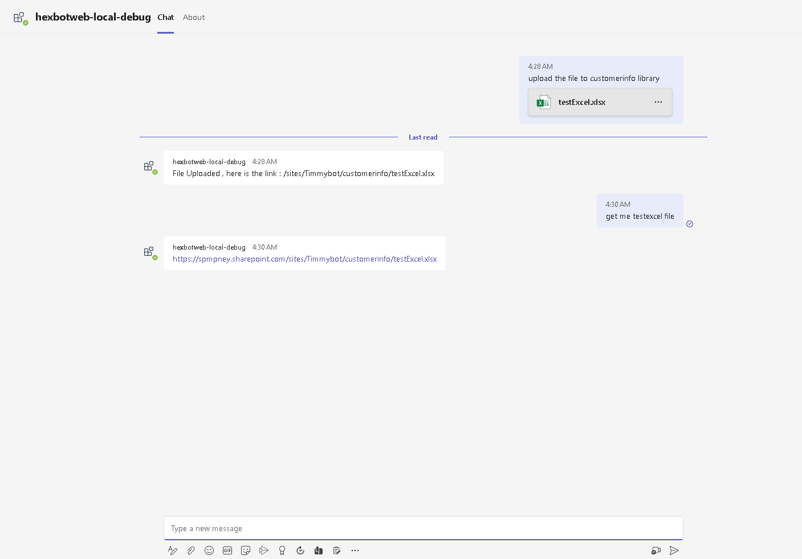Viewport: 802px width, 559px height.
Task: Open more options on the testExcel.xlsx attachment
Action: click(658, 101)
